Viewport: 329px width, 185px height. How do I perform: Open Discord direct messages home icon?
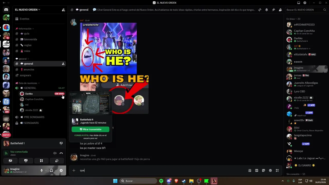6,10
